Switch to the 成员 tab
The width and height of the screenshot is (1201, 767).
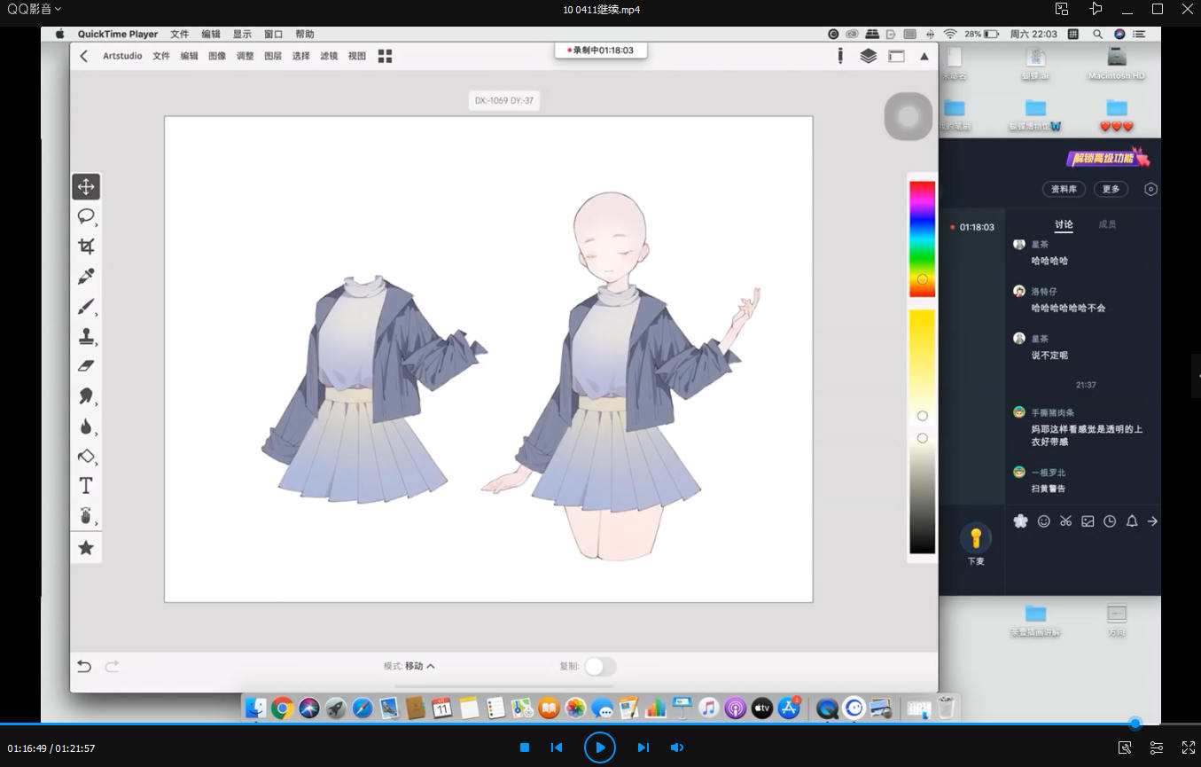click(1107, 224)
